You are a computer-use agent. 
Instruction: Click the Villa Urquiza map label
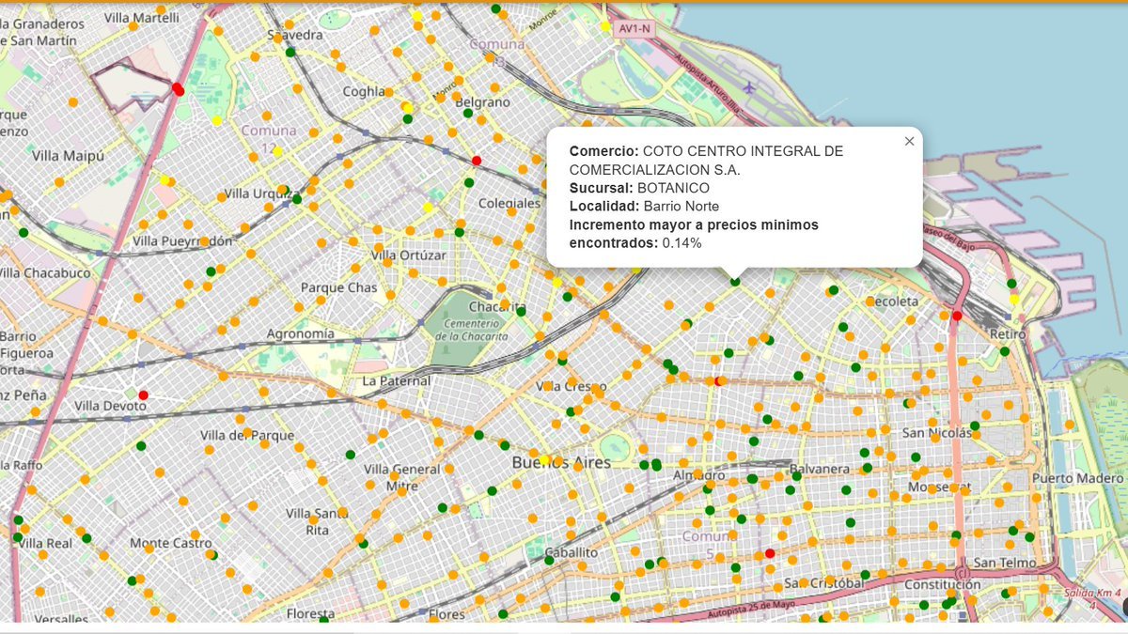(262, 194)
